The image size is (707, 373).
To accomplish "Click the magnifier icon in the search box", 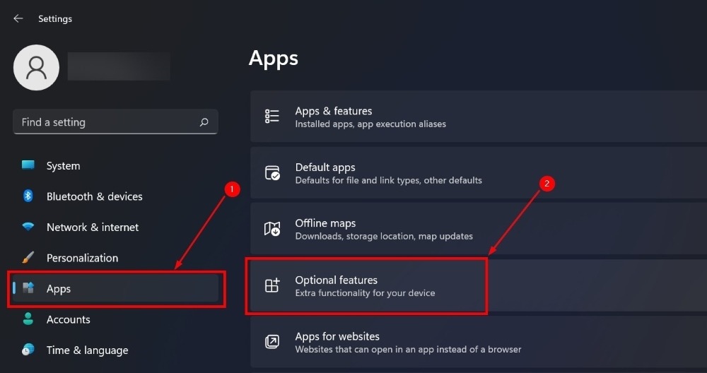I will point(204,122).
